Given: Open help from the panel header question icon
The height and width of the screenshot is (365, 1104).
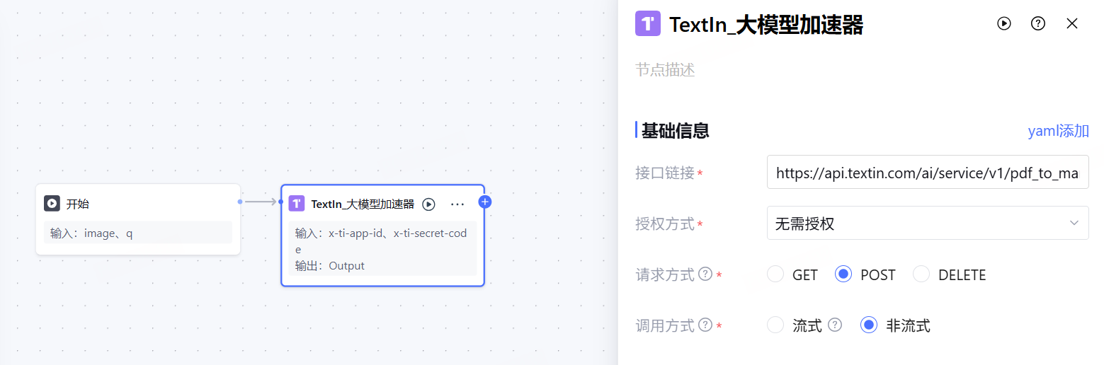Looking at the screenshot, I should pos(1038,23).
